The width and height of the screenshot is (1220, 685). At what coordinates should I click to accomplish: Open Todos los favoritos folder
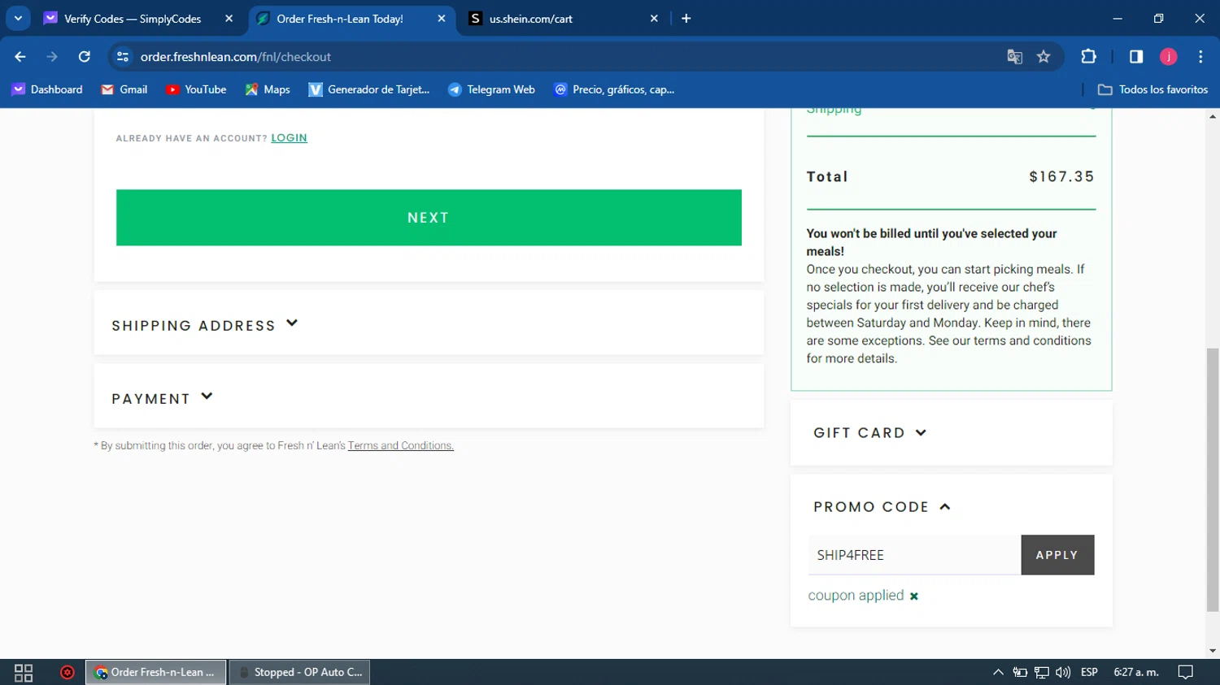click(1153, 89)
